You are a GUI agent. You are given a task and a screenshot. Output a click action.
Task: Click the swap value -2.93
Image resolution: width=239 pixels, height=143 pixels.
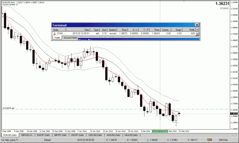(179, 34)
